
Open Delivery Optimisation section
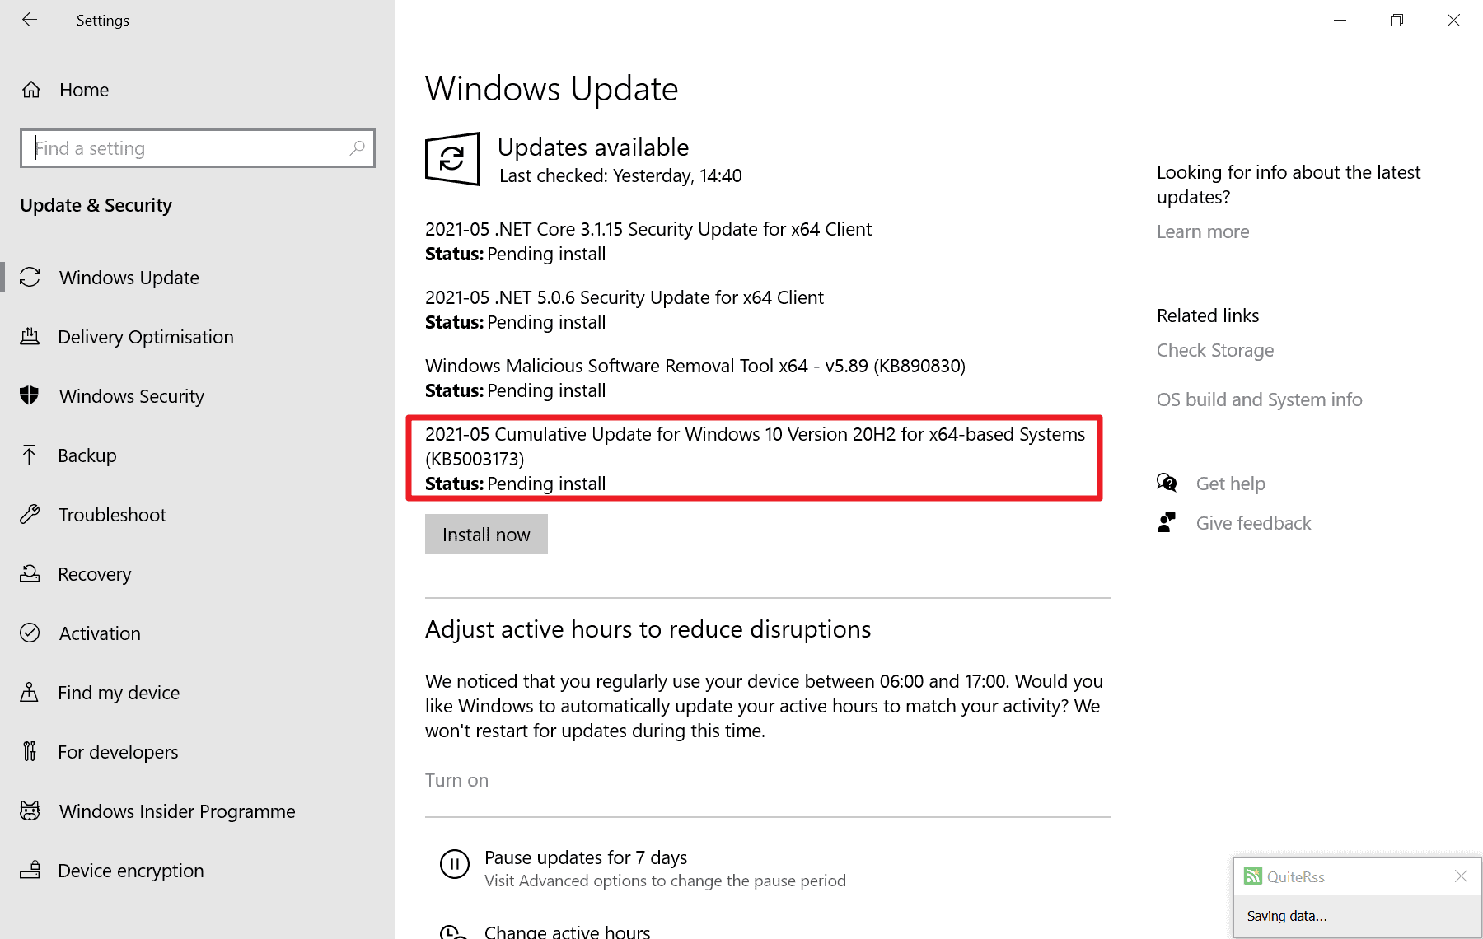click(x=145, y=336)
